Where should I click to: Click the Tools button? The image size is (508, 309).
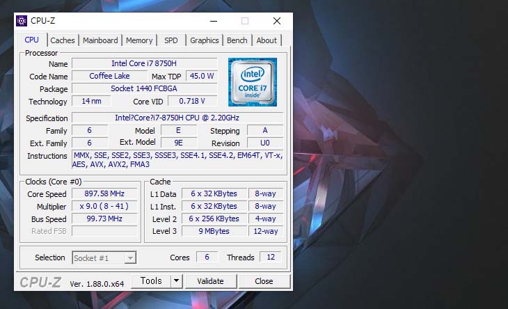151,281
